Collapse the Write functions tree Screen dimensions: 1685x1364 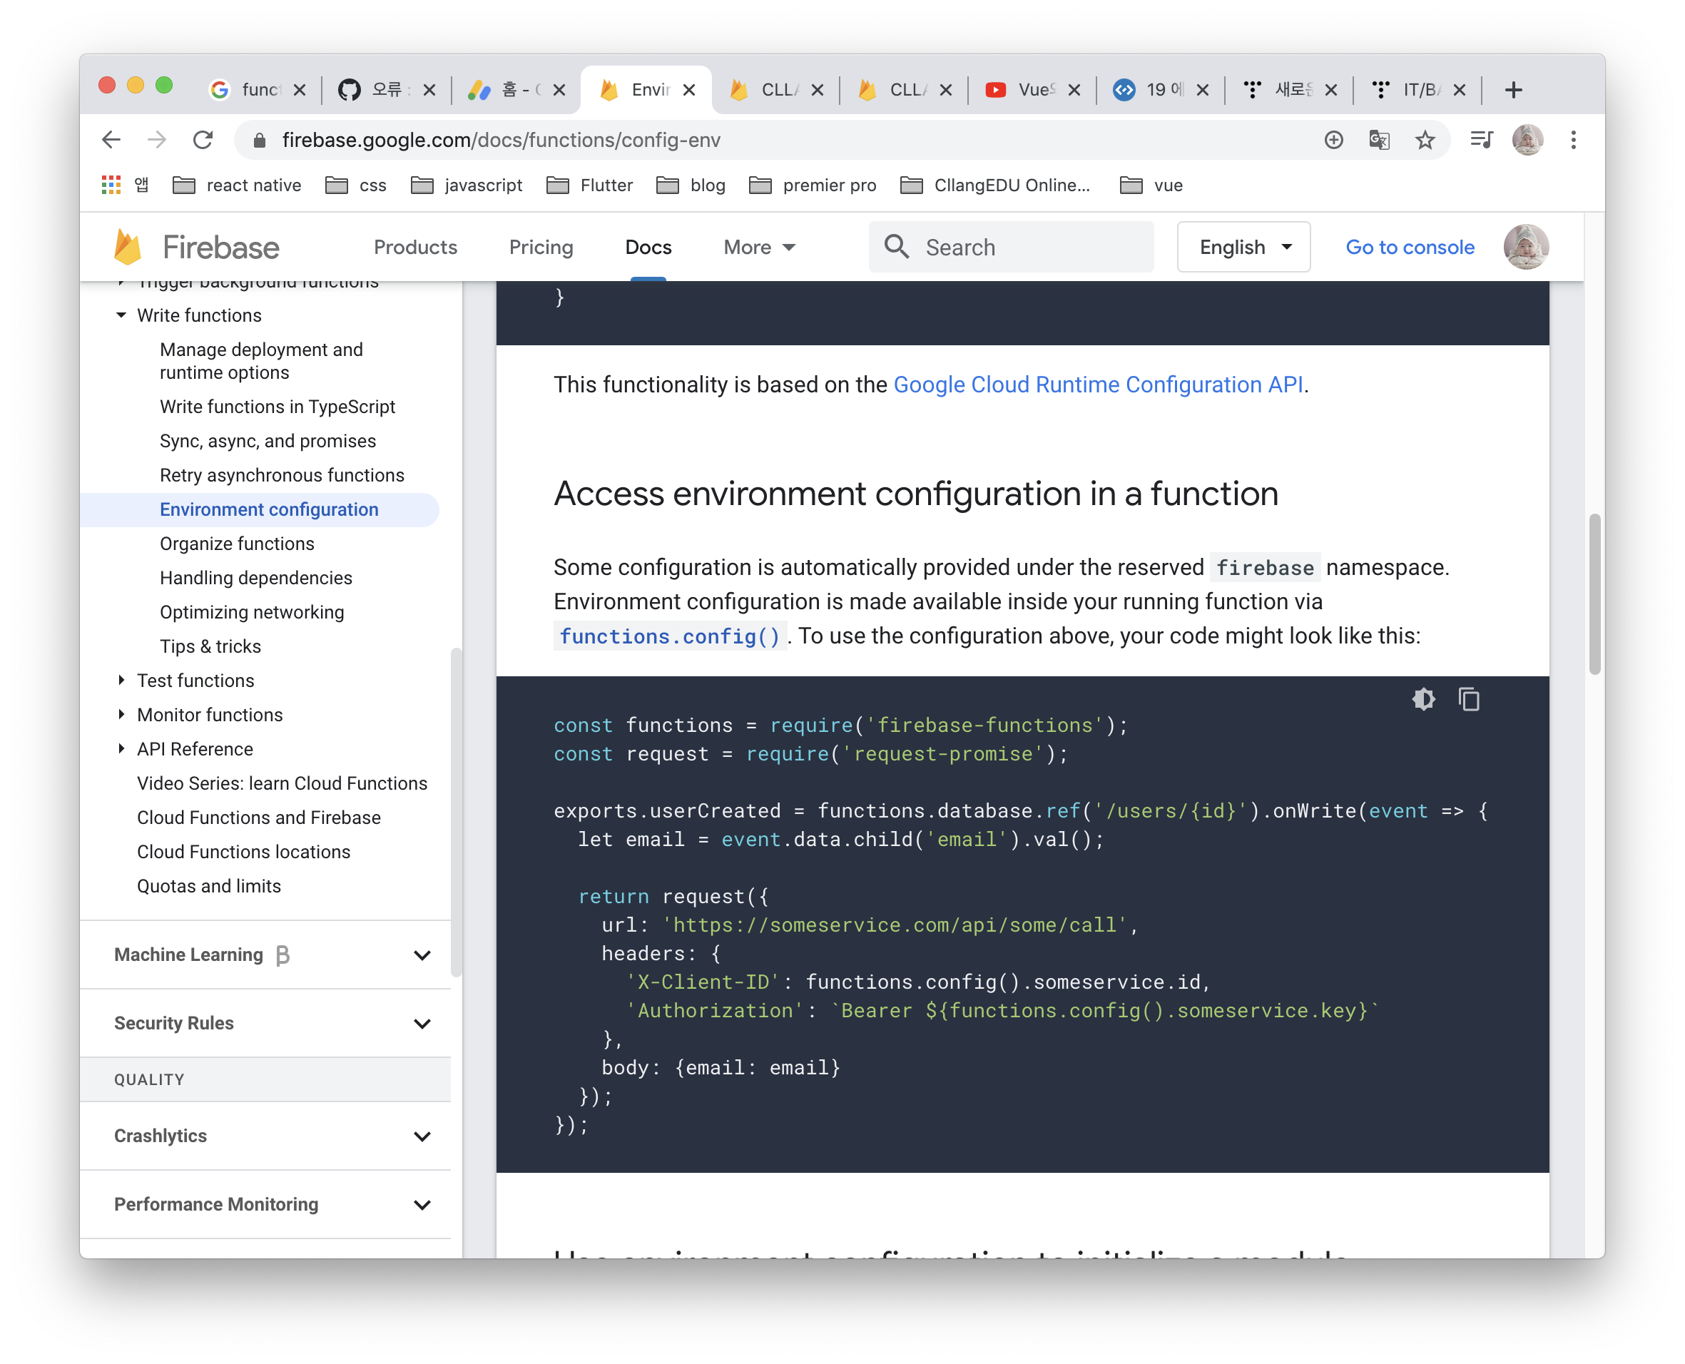(121, 315)
